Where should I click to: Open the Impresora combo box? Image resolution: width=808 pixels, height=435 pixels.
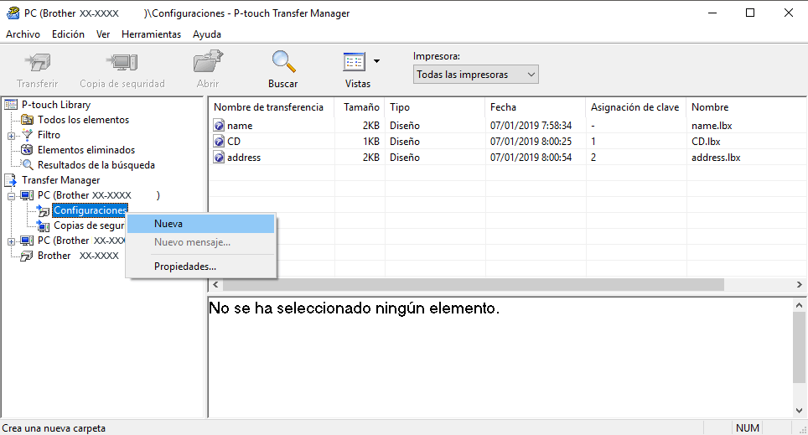point(475,75)
